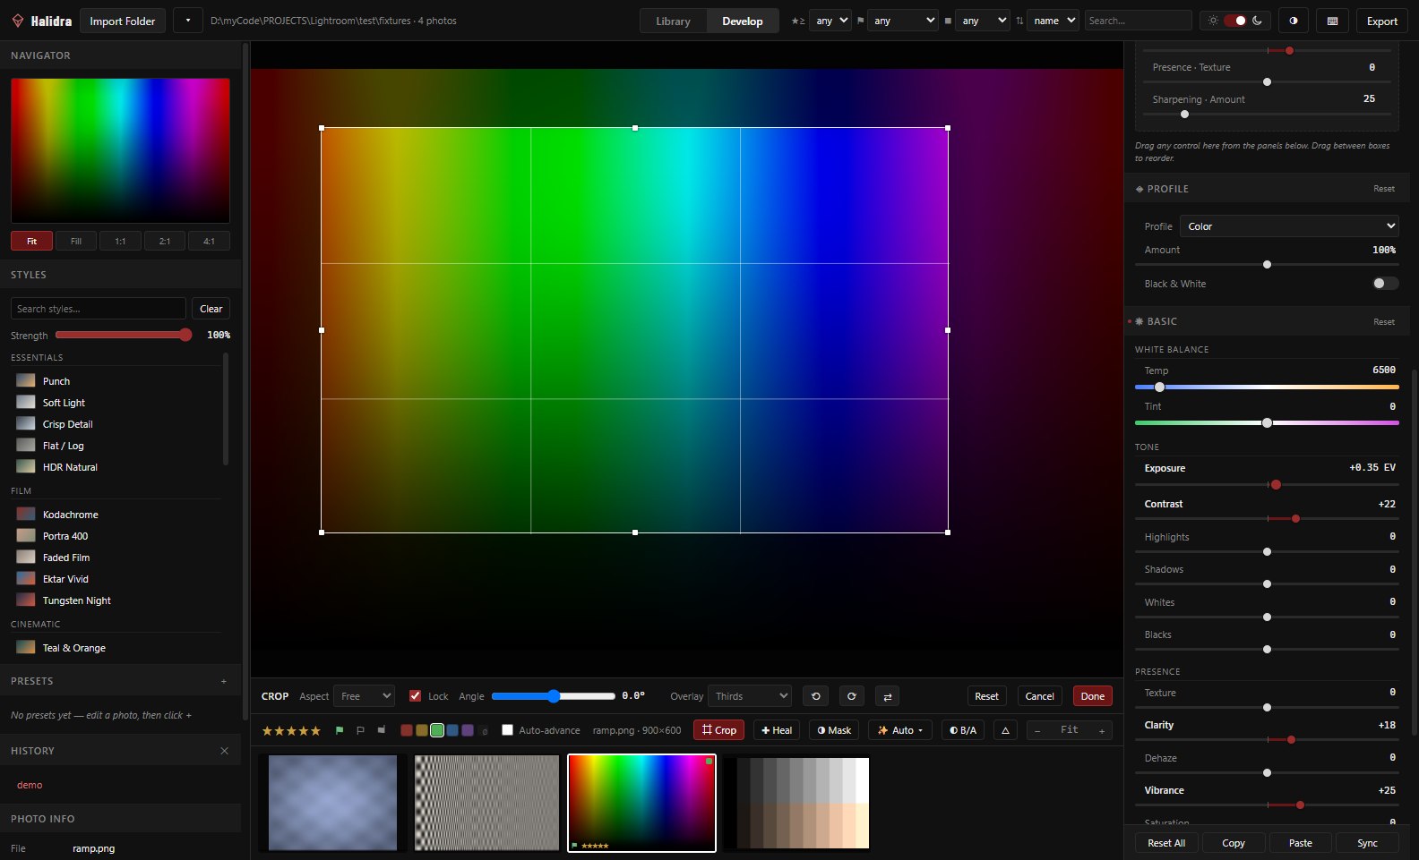Select the green color label swatch
This screenshot has height=860, width=1419.
pyautogui.click(x=437, y=730)
